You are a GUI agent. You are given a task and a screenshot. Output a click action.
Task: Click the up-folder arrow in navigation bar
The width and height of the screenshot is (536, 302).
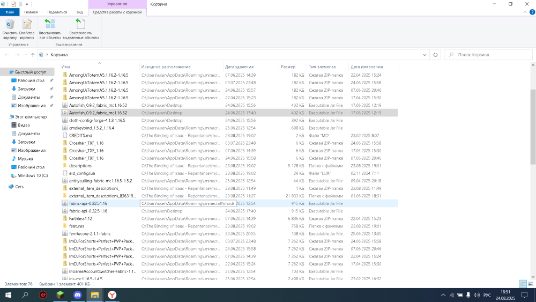click(x=33, y=55)
